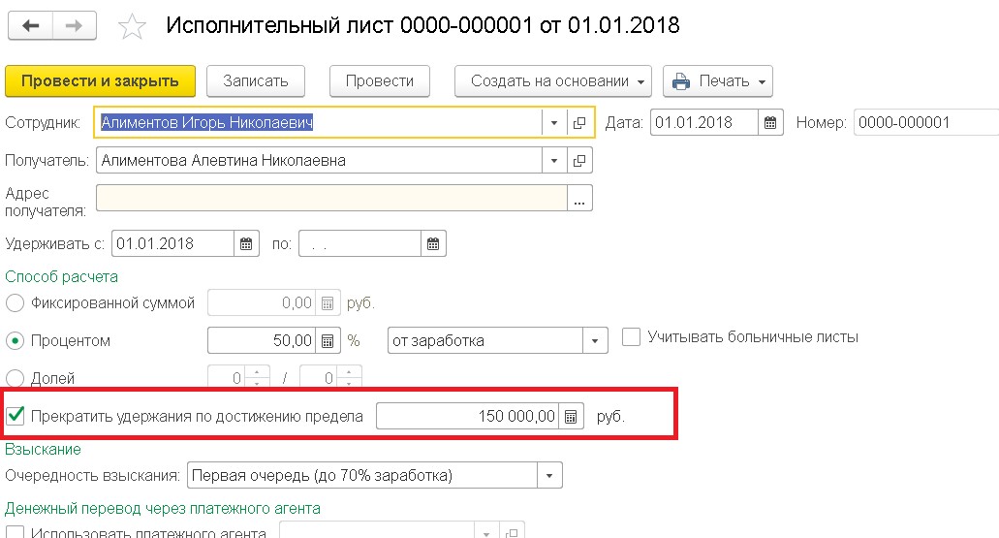Open calculator for Процентом value
The image size is (999, 538).
(328, 341)
